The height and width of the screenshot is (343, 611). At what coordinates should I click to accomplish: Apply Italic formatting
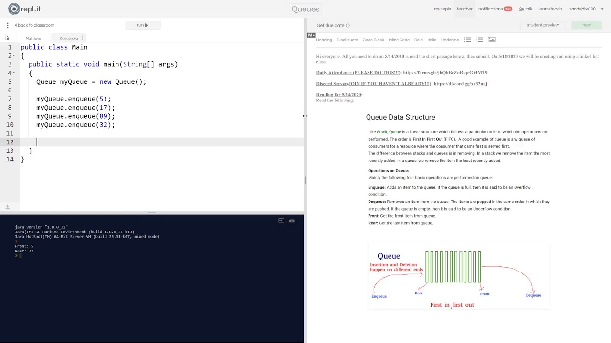point(432,40)
